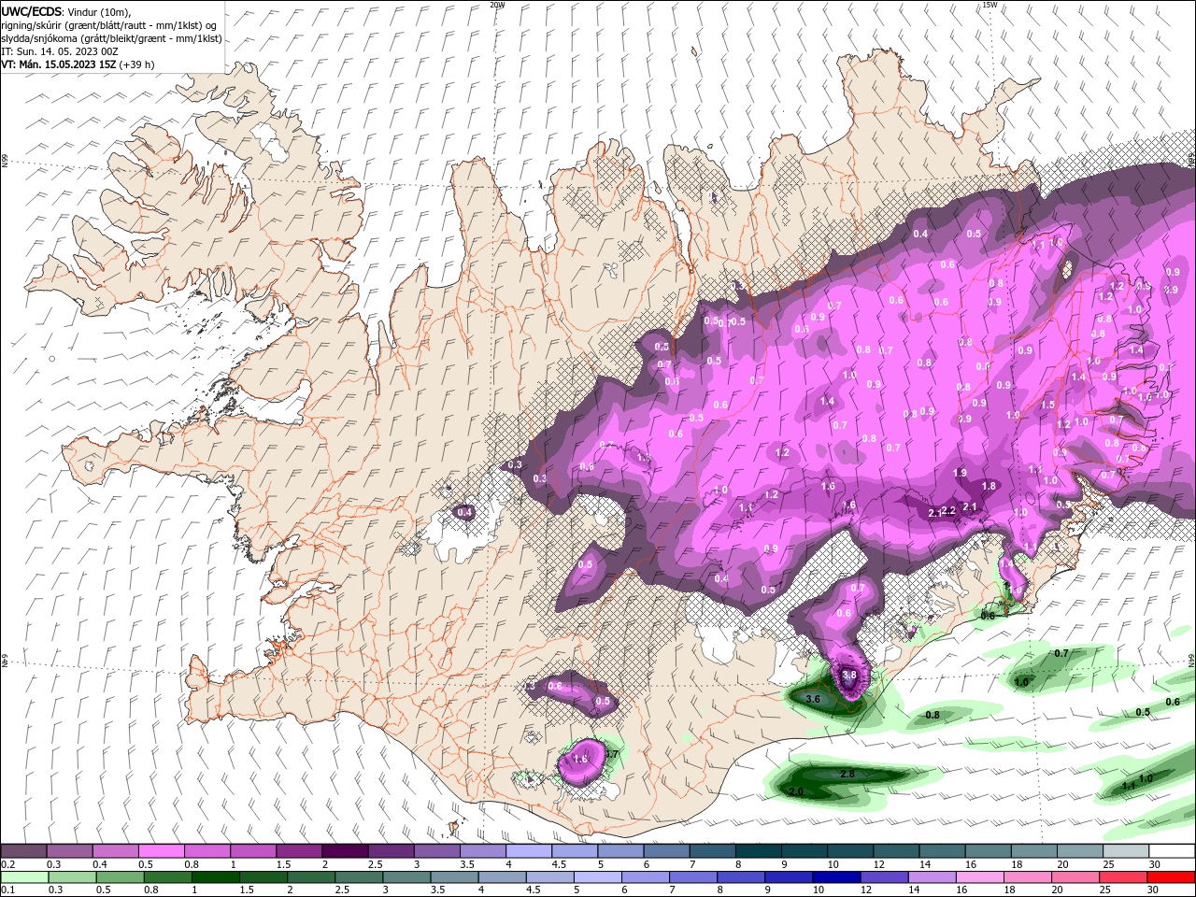Screen dimensions: 1196x897
Task: Click the deep blue 10 rain legend swatch
Action: point(837,877)
